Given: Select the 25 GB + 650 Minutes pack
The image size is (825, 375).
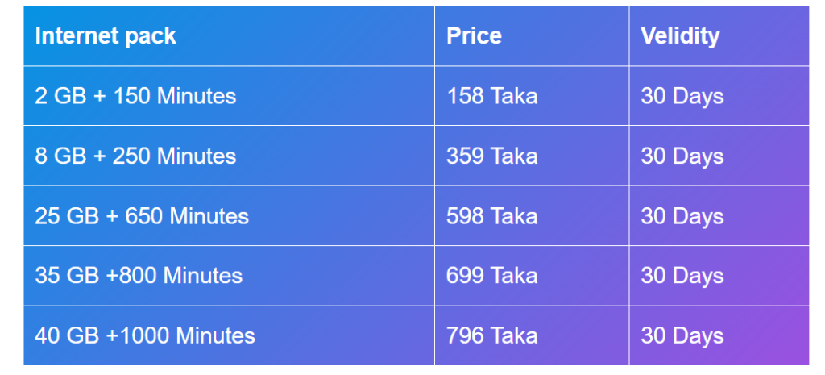Looking at the screenshot, I should click(x=142, y=216).
